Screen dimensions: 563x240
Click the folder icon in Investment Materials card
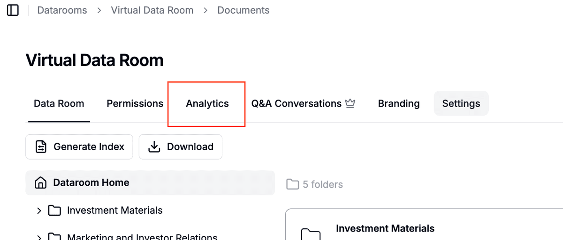(311, 233)
